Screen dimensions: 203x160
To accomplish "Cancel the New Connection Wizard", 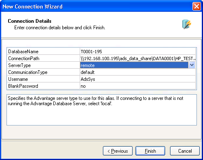I will (185, 151).
